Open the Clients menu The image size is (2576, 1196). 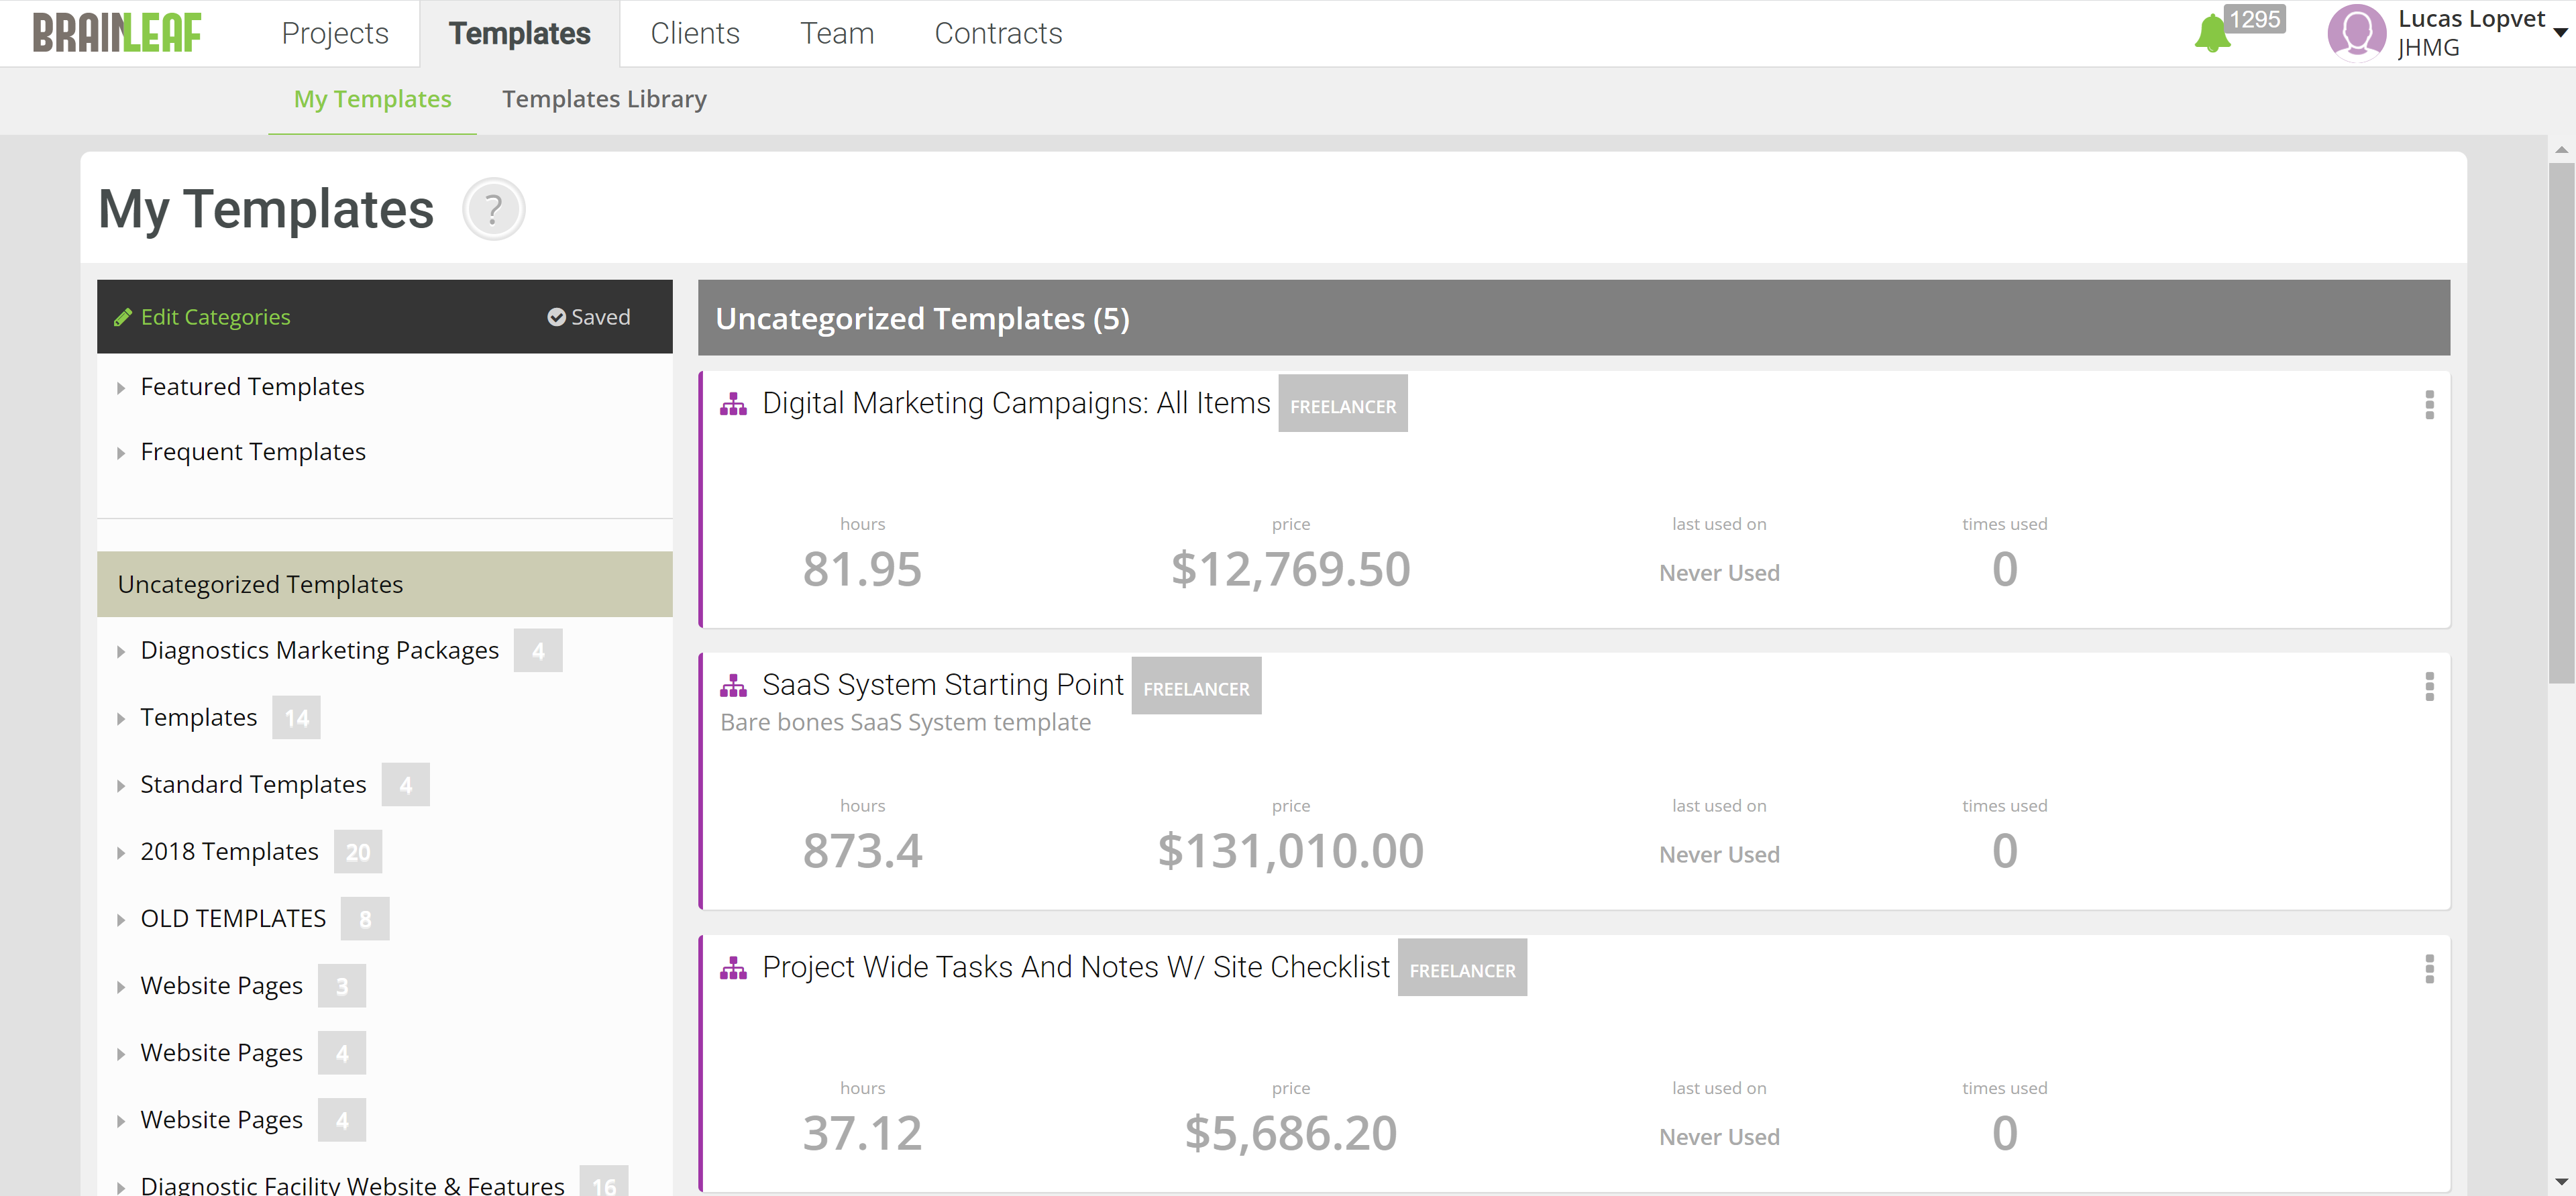(x=695, y=33)
